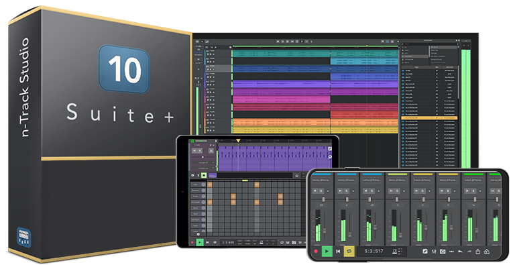The image size is (513, 265).
Task: Click the undo arrow on the phone toolbar
Action: click(x=460, y=252)
